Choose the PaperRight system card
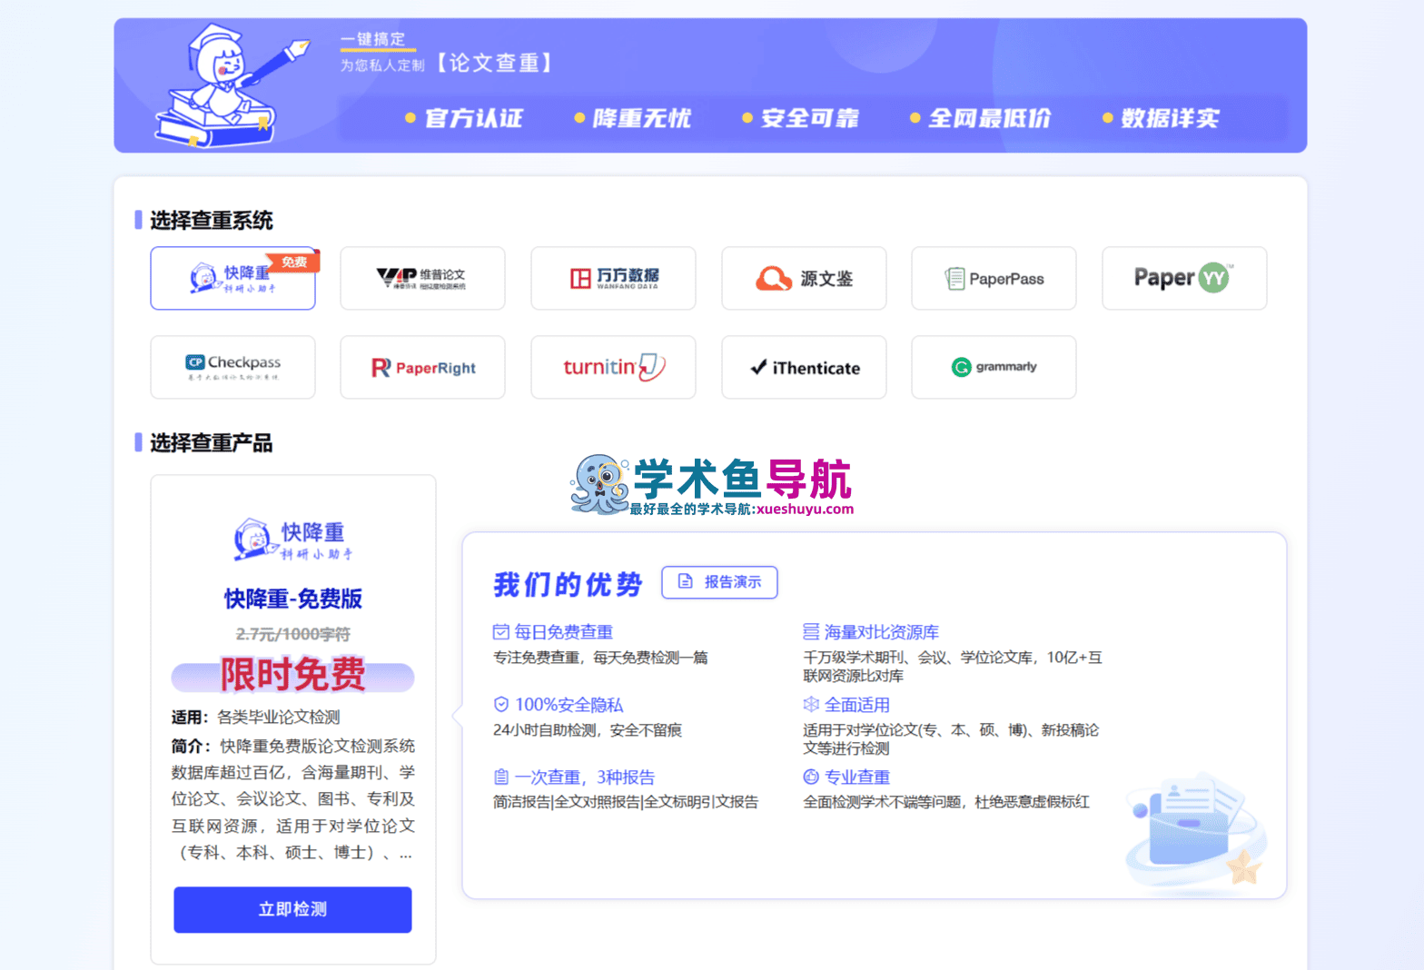Viewport: 1424px width, 970px height. click(422, 367)
